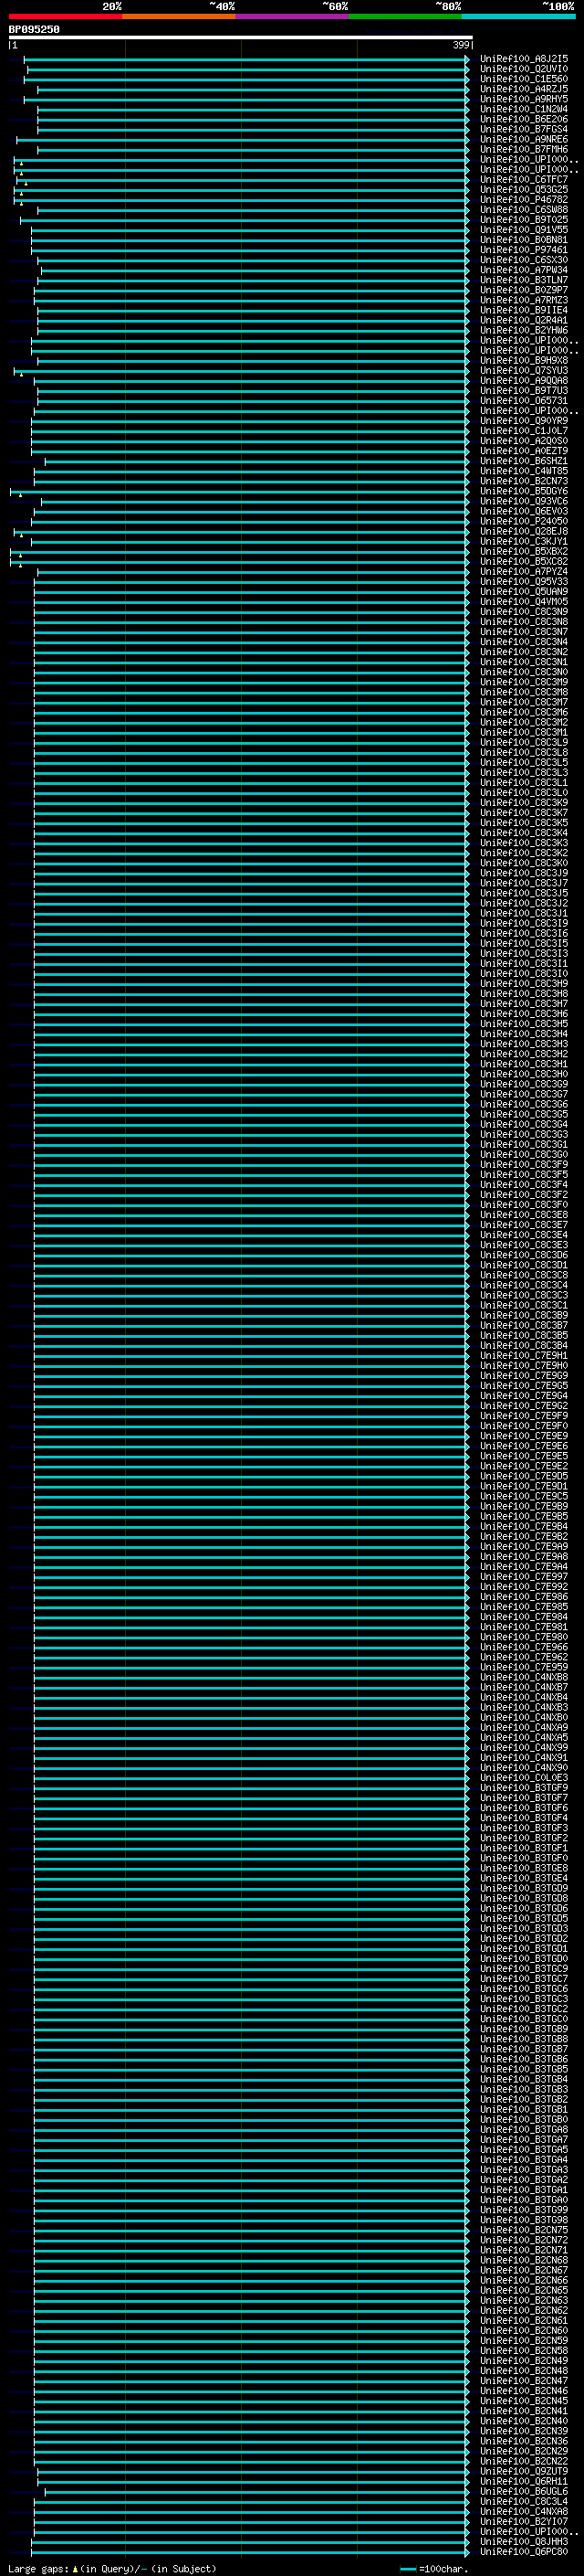Viewport: 584px width, 2576px height.
Task: Click the UniRef100_A9RHY5 label
Action: (x=524, y=99)
